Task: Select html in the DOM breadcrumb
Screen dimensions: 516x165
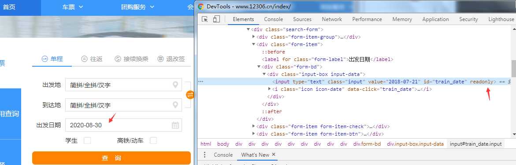Action: pyautogui.click(x=206, y=143)
